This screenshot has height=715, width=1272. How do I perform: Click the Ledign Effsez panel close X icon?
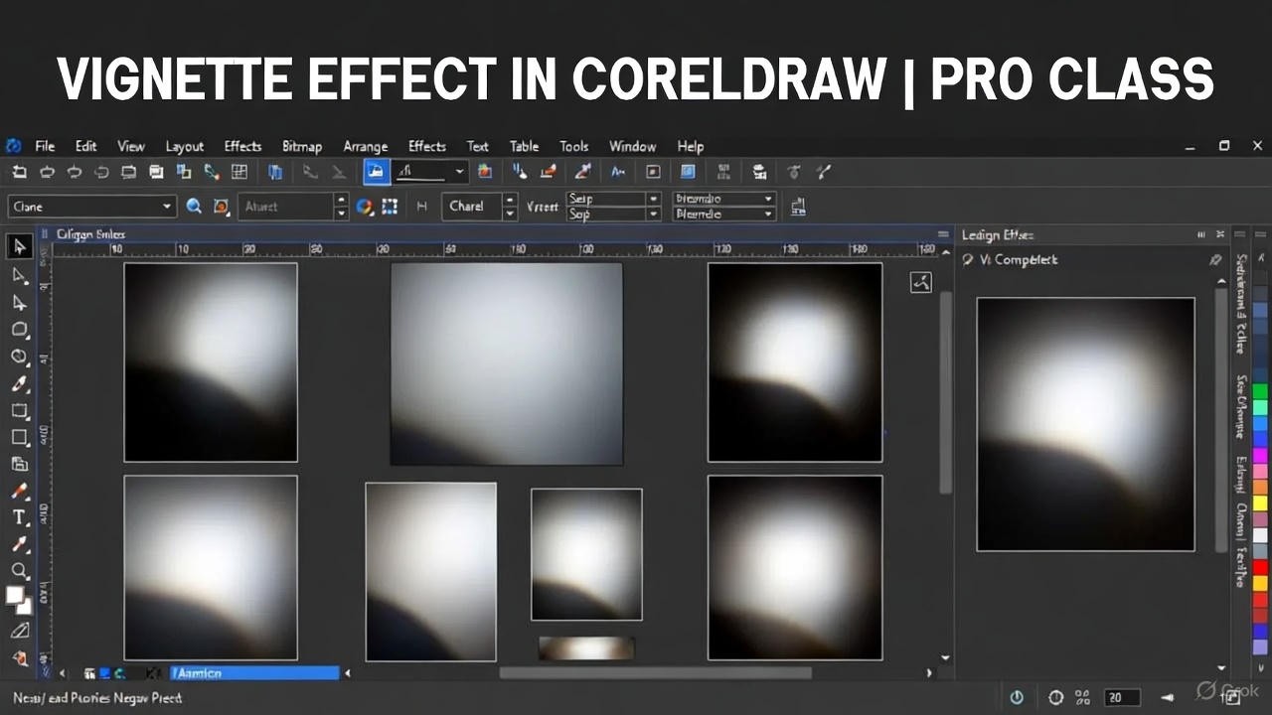tap(1218, 234)
